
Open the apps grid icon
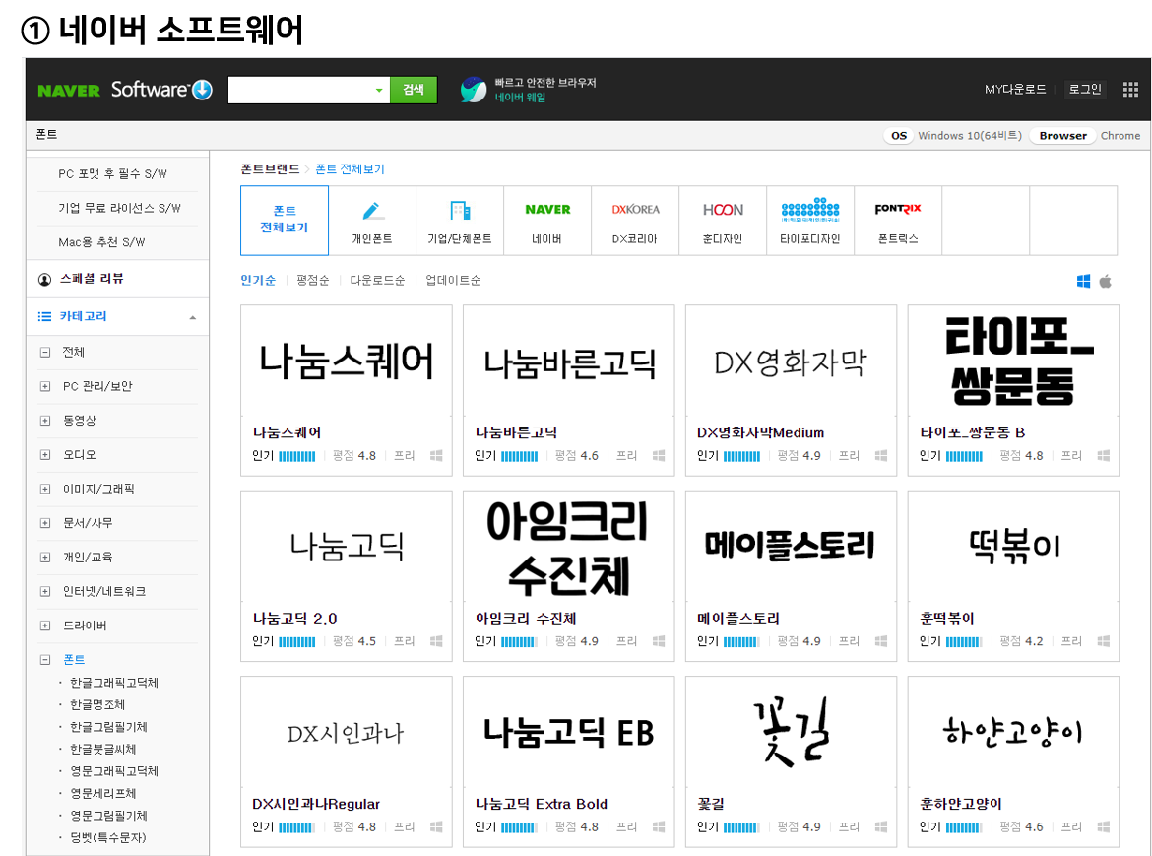tap(1130, 90)
